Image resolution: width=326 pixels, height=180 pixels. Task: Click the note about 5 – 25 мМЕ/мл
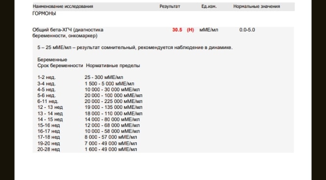pyautogui.click(x=135, y=48)
